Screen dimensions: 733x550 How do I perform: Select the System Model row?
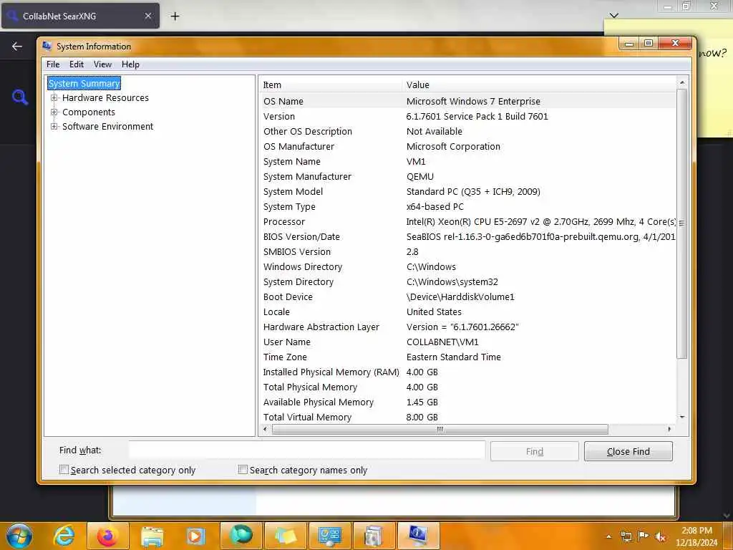(x=467, y=191)
